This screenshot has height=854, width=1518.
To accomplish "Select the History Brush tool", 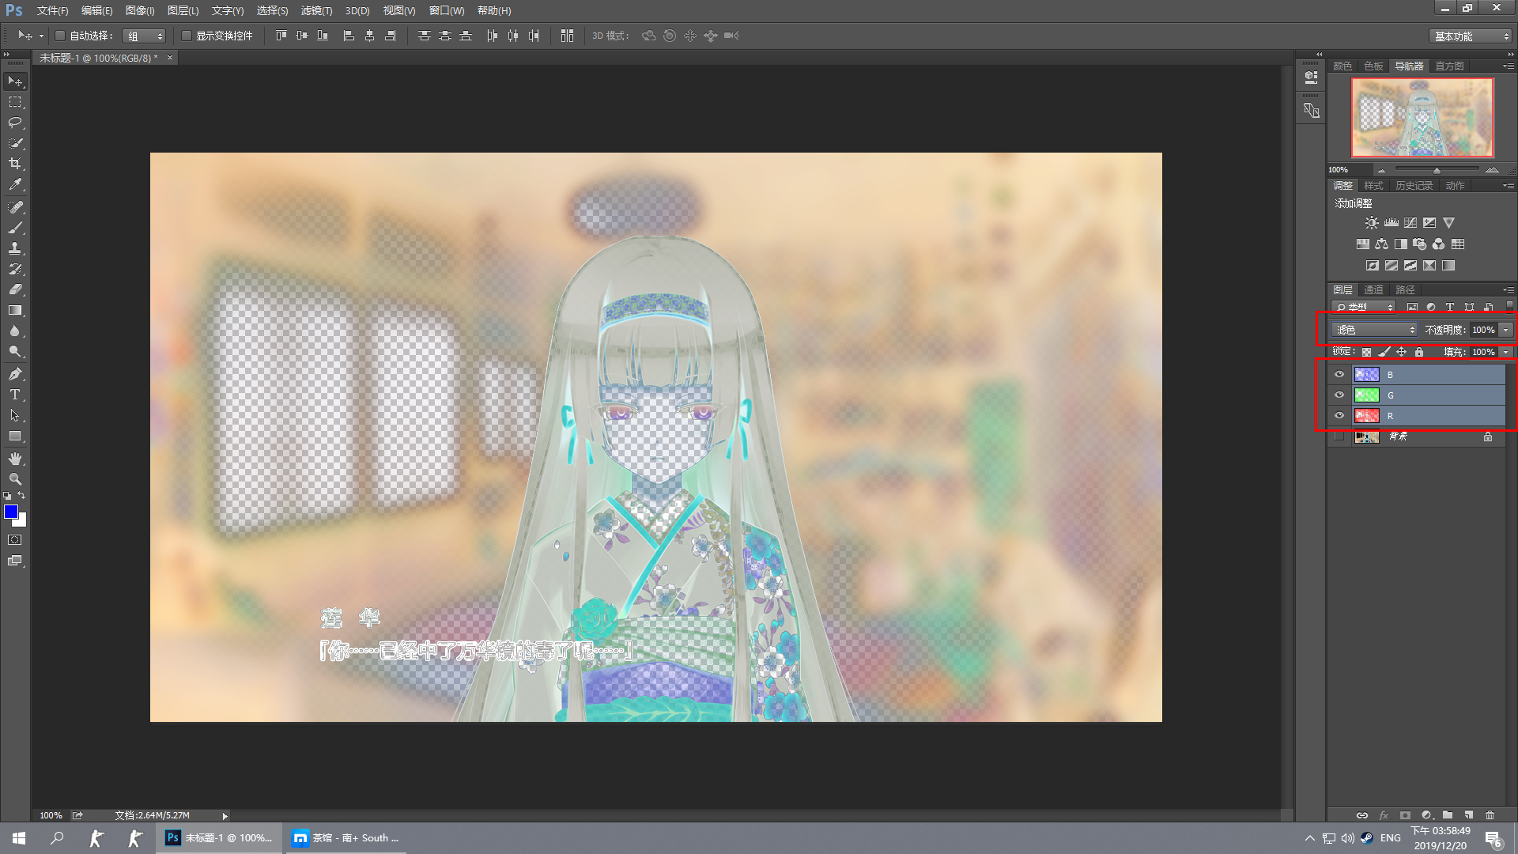I will 15,269.
